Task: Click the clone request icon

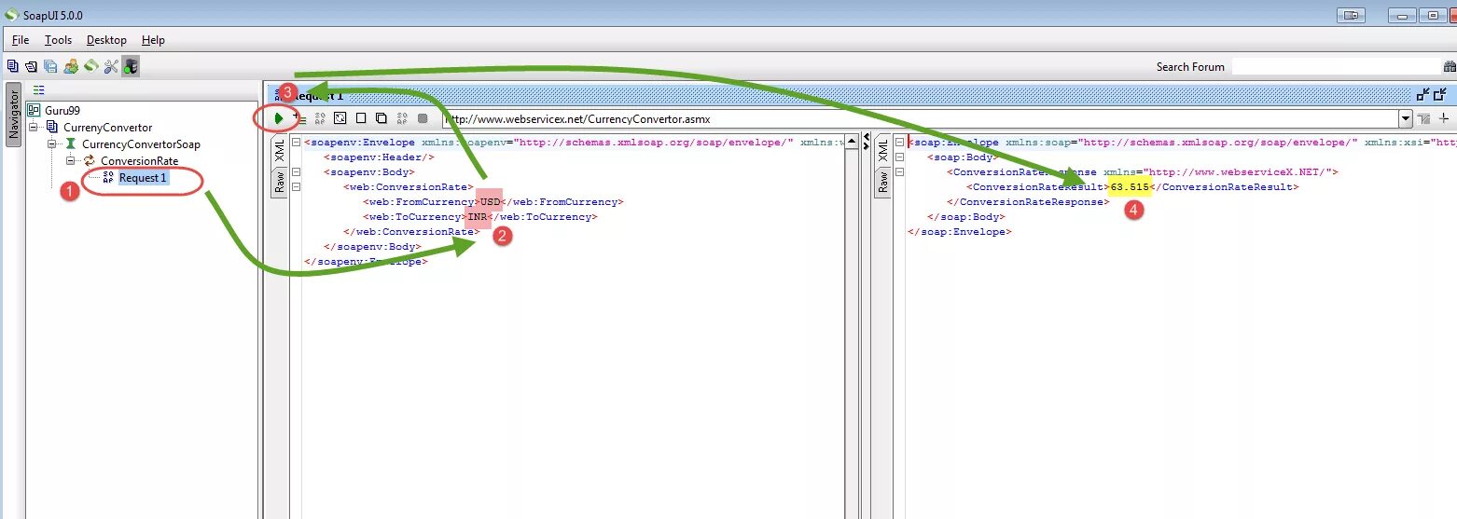Action: (x=382, y=118)
